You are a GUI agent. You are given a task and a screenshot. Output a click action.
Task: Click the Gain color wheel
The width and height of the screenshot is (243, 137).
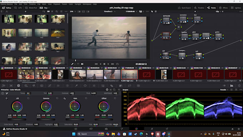pos(75,106)
